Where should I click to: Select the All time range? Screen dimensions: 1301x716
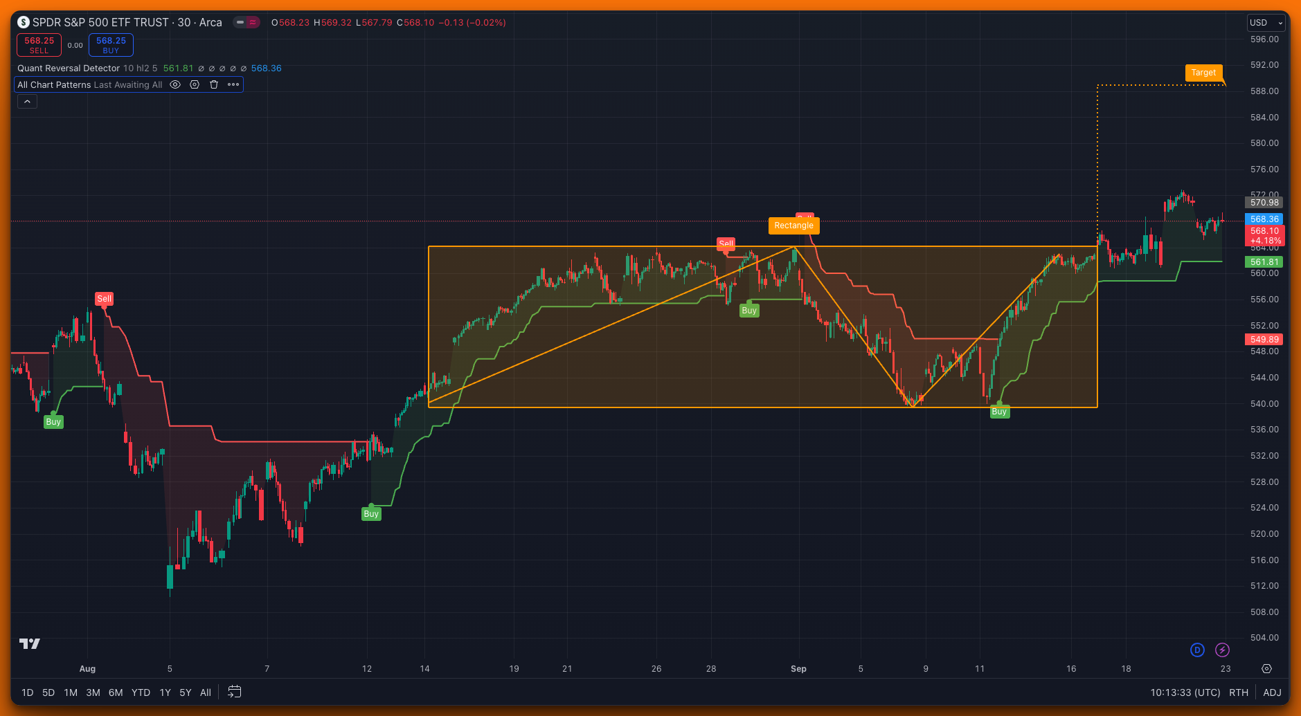tap(206, 692)
